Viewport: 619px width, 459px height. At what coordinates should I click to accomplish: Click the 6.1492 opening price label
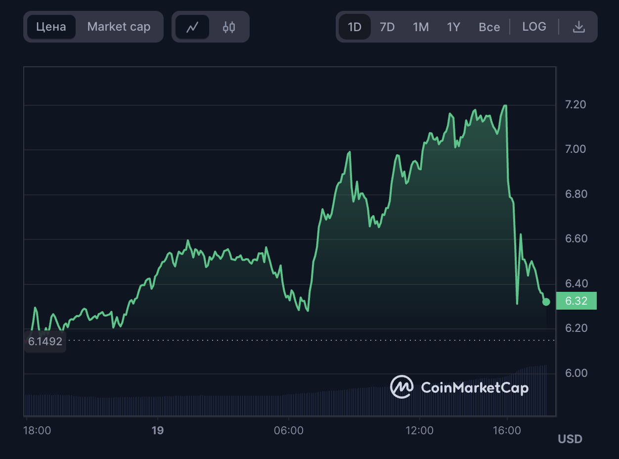[x=45, y=341]
